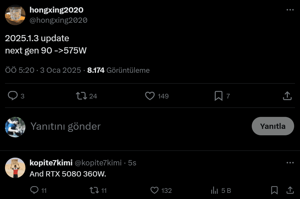Bookmark the main tweet
Viewport: 300px width, 199px height.
coord(218,96)
